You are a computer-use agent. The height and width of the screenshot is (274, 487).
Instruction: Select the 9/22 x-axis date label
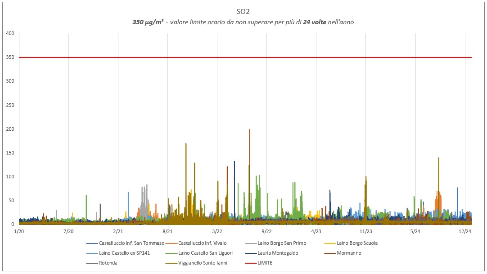[266, 231]
